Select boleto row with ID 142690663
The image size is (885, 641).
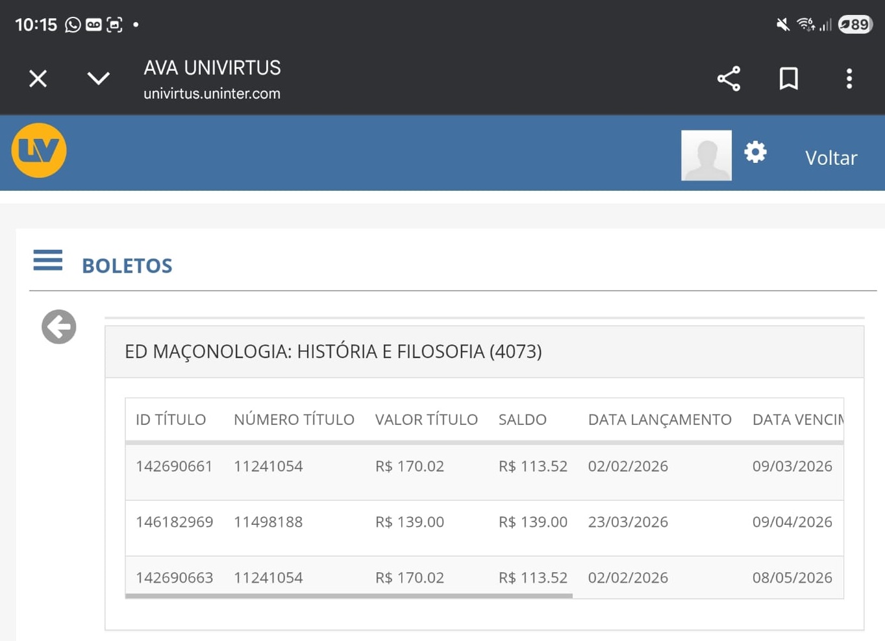click(174, 577)
